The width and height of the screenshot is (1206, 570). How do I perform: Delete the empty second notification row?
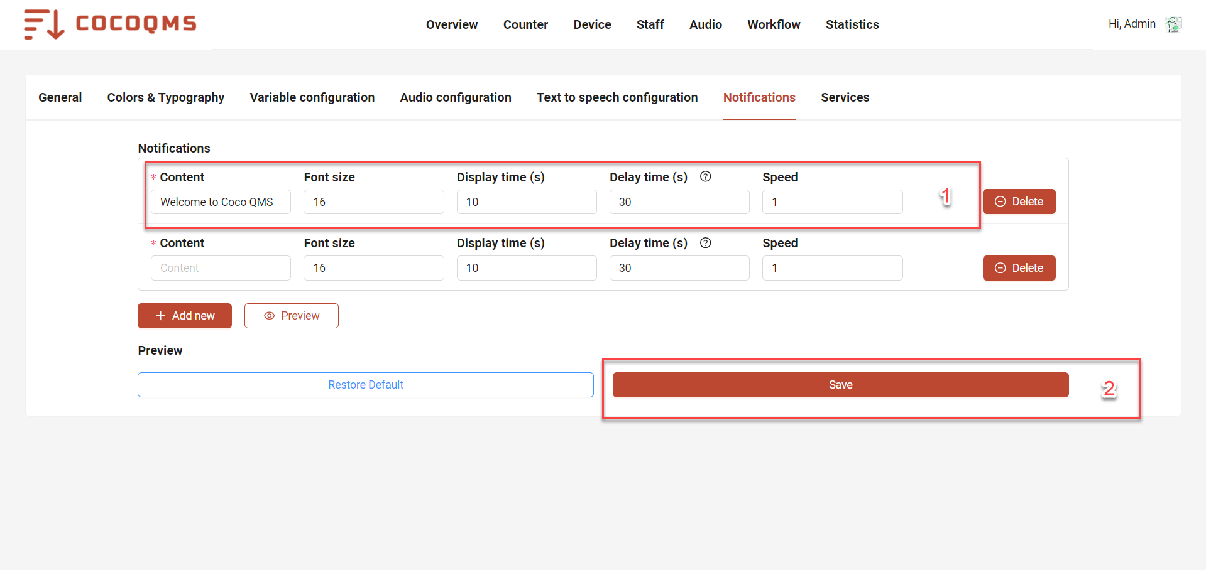[1019, 268]
